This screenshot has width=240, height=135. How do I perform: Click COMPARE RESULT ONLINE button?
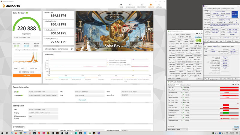pos(26,72)
